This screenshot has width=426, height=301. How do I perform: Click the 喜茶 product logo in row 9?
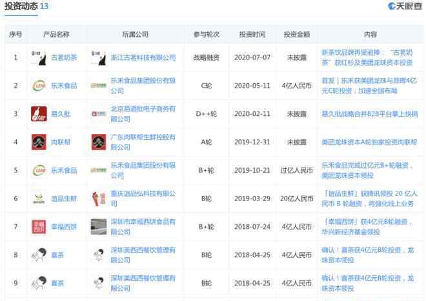point(39,284)
